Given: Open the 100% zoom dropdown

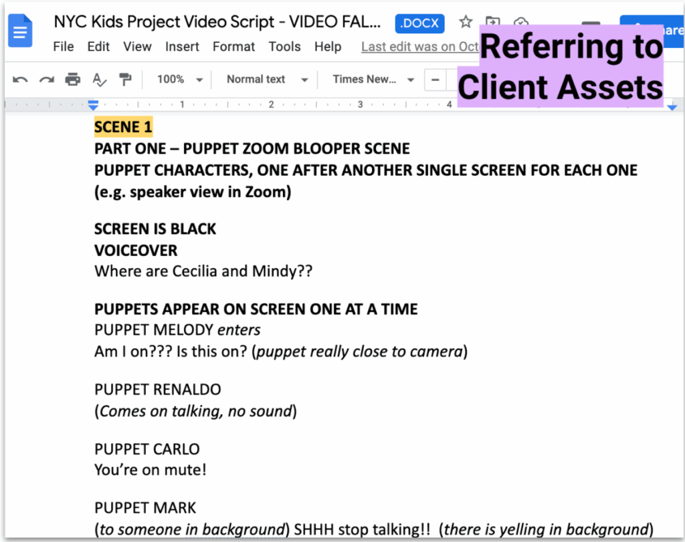Looking at the screenshot, I should pos(179,80).
